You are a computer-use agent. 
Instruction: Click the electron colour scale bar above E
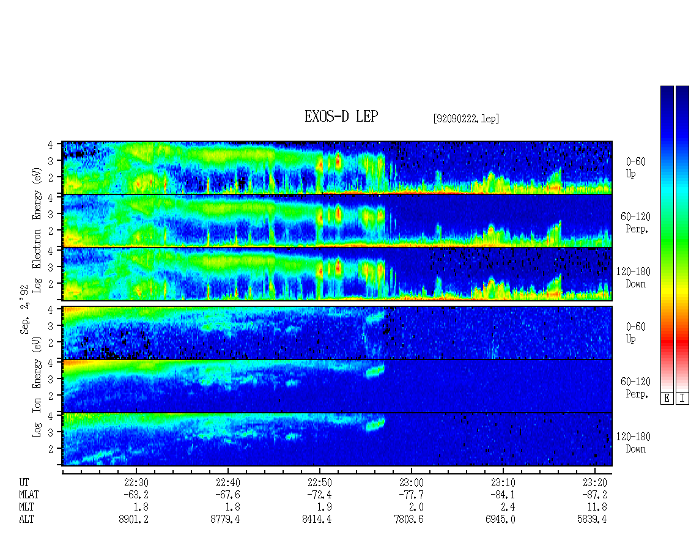667,238
